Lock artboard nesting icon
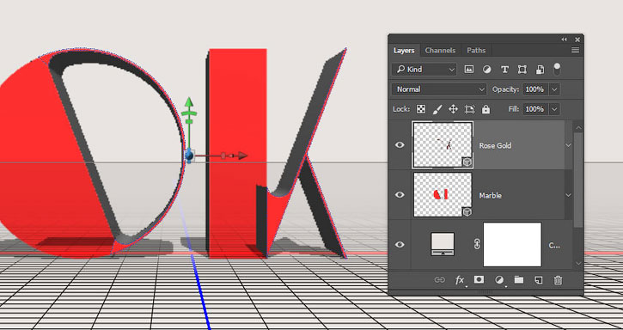 (x=470, y=109)
